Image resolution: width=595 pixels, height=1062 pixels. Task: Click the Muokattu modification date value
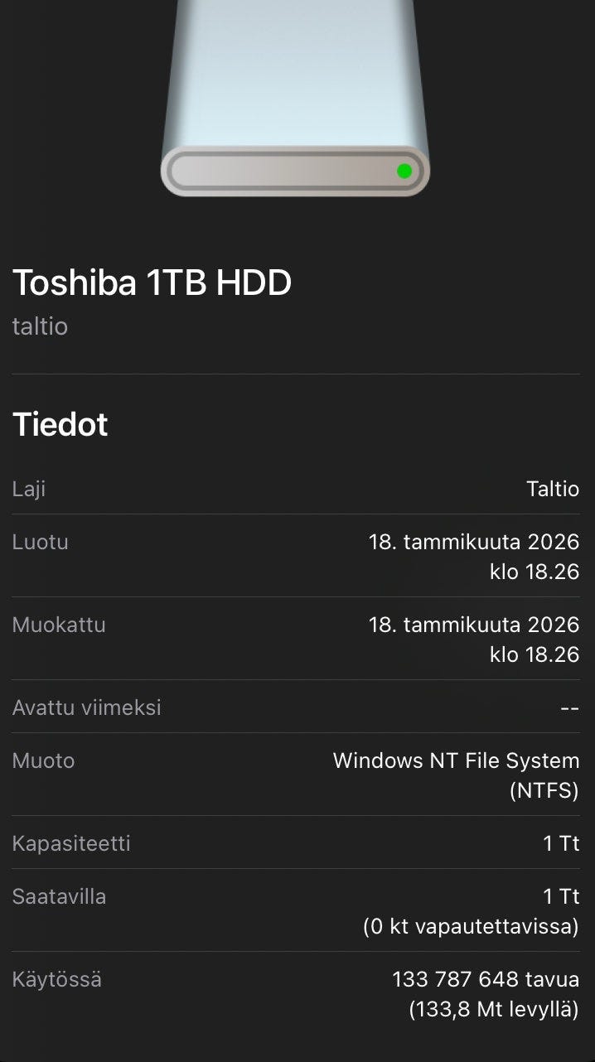click(473, 640)
